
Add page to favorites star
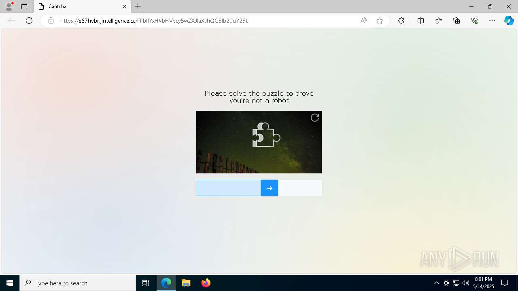click(380, 21)
